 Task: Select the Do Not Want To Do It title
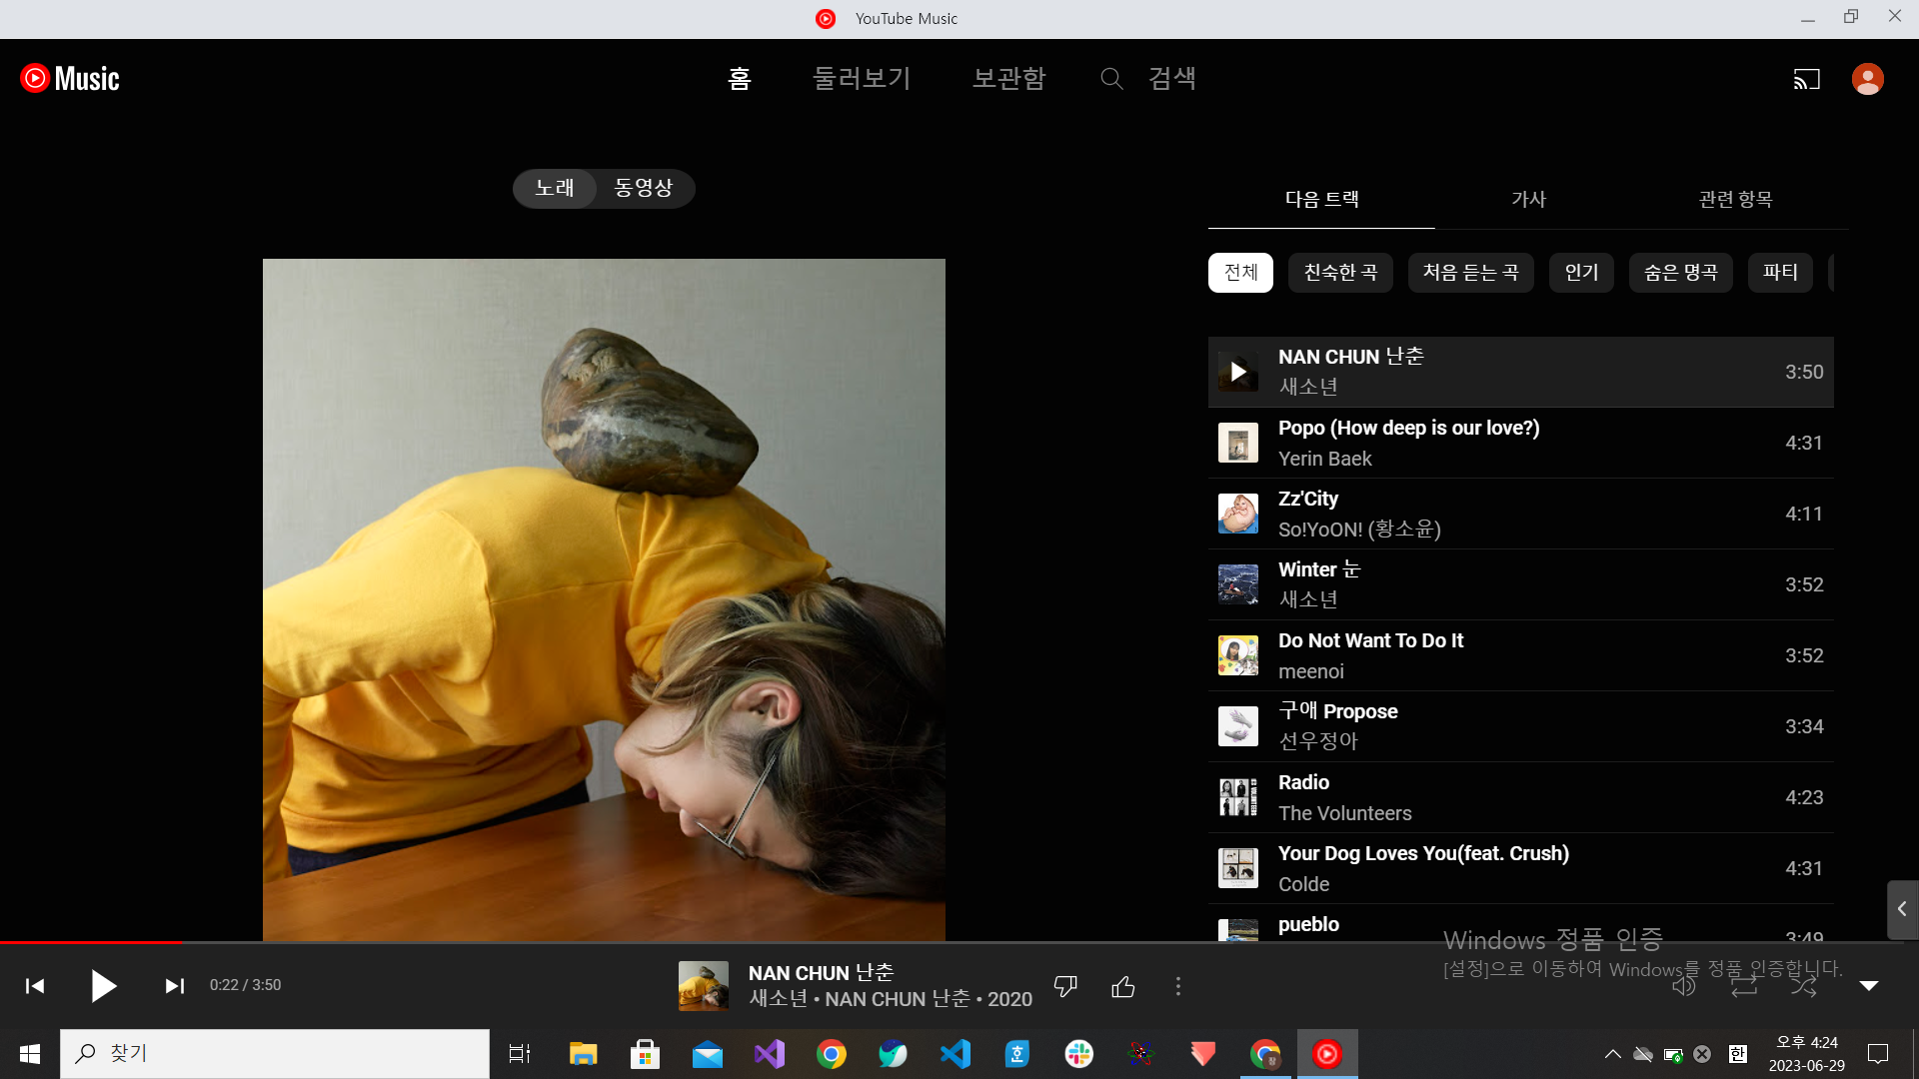pyautogui.click(x=1371, y=640)
